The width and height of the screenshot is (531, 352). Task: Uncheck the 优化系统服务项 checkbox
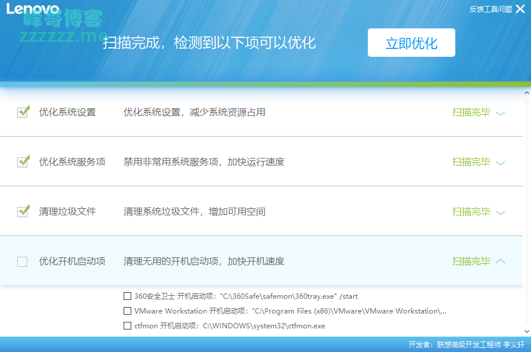pyautogui.click(x=22, y=162)
